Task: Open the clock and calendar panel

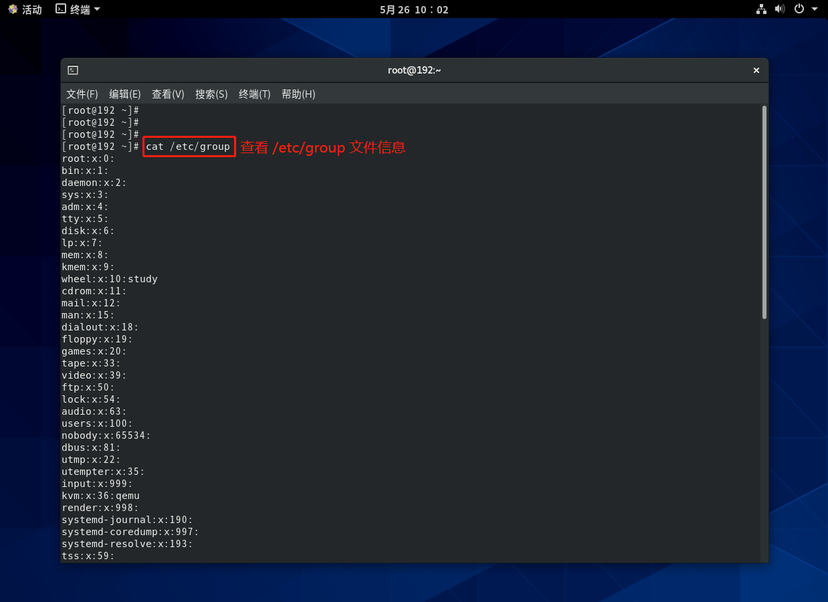Action: click(414, 9)
